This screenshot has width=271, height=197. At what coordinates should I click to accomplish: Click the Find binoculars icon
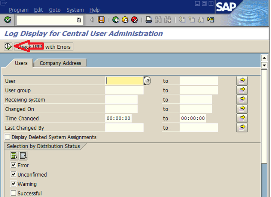click(x=158, y=20)
